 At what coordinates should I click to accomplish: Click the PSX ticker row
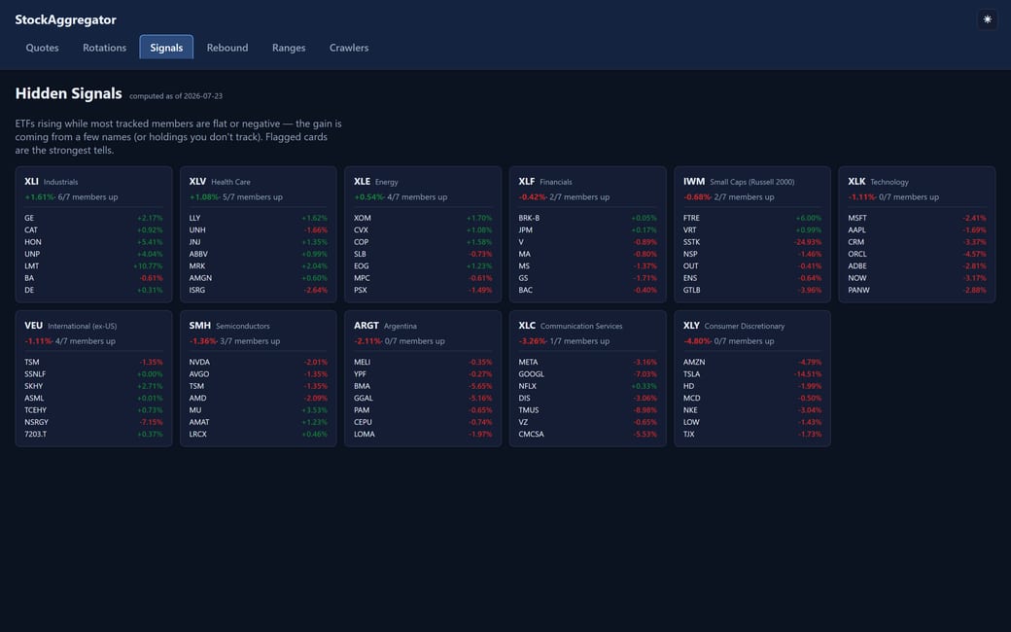click(422, 290)
